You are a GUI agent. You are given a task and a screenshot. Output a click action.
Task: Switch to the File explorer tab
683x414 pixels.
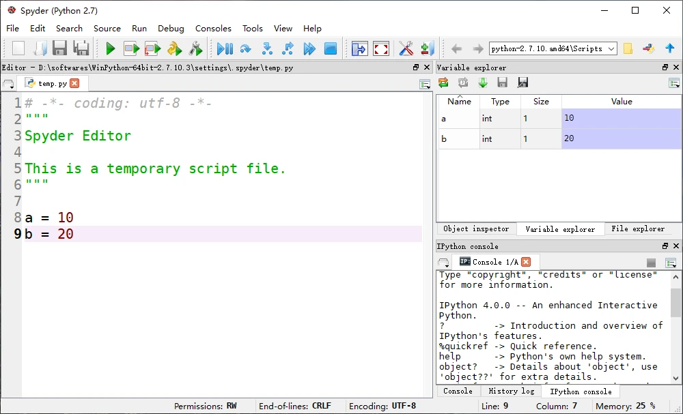[638, 228]
